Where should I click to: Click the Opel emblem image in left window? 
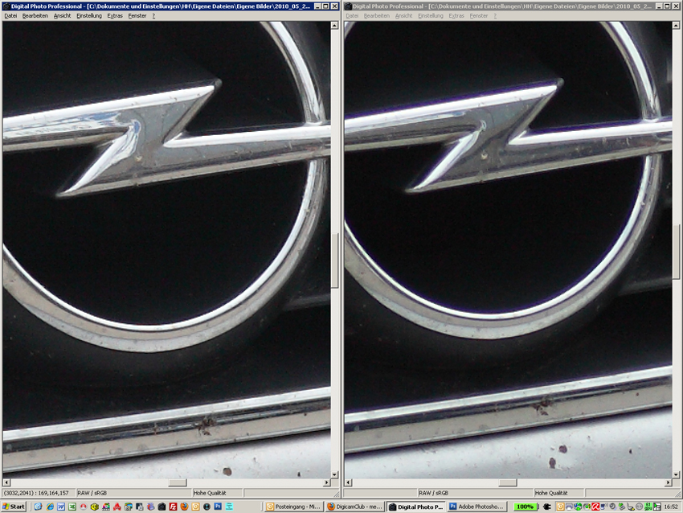pyautogui.click(x=166, y=250)
